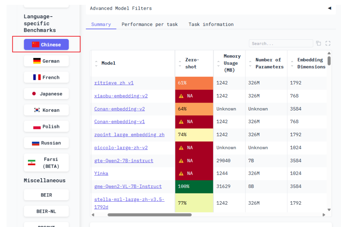Sort by the Model column arrows

(x=96, y=63)
